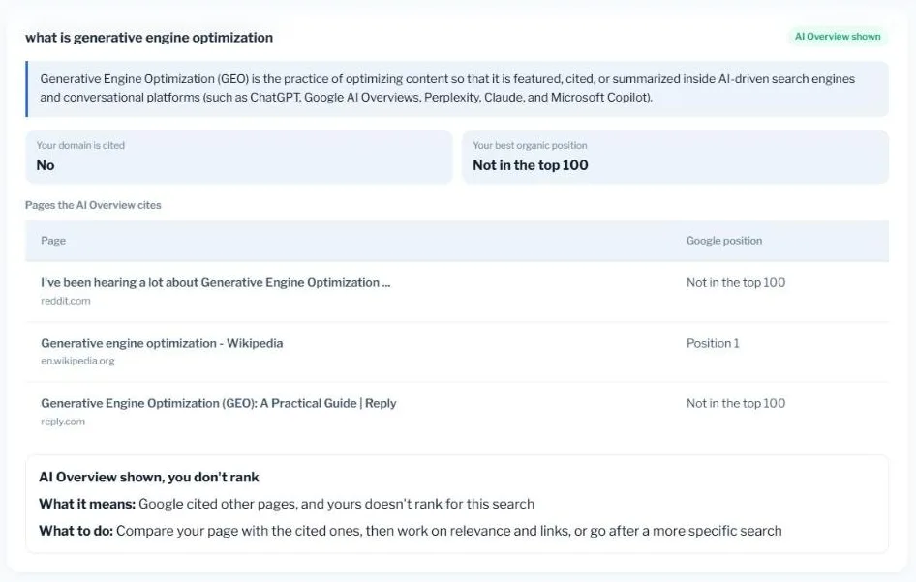Click the 'Pages the AI Overview cites' label
This screenshot has width=916, height=582.
pos(93,205)
